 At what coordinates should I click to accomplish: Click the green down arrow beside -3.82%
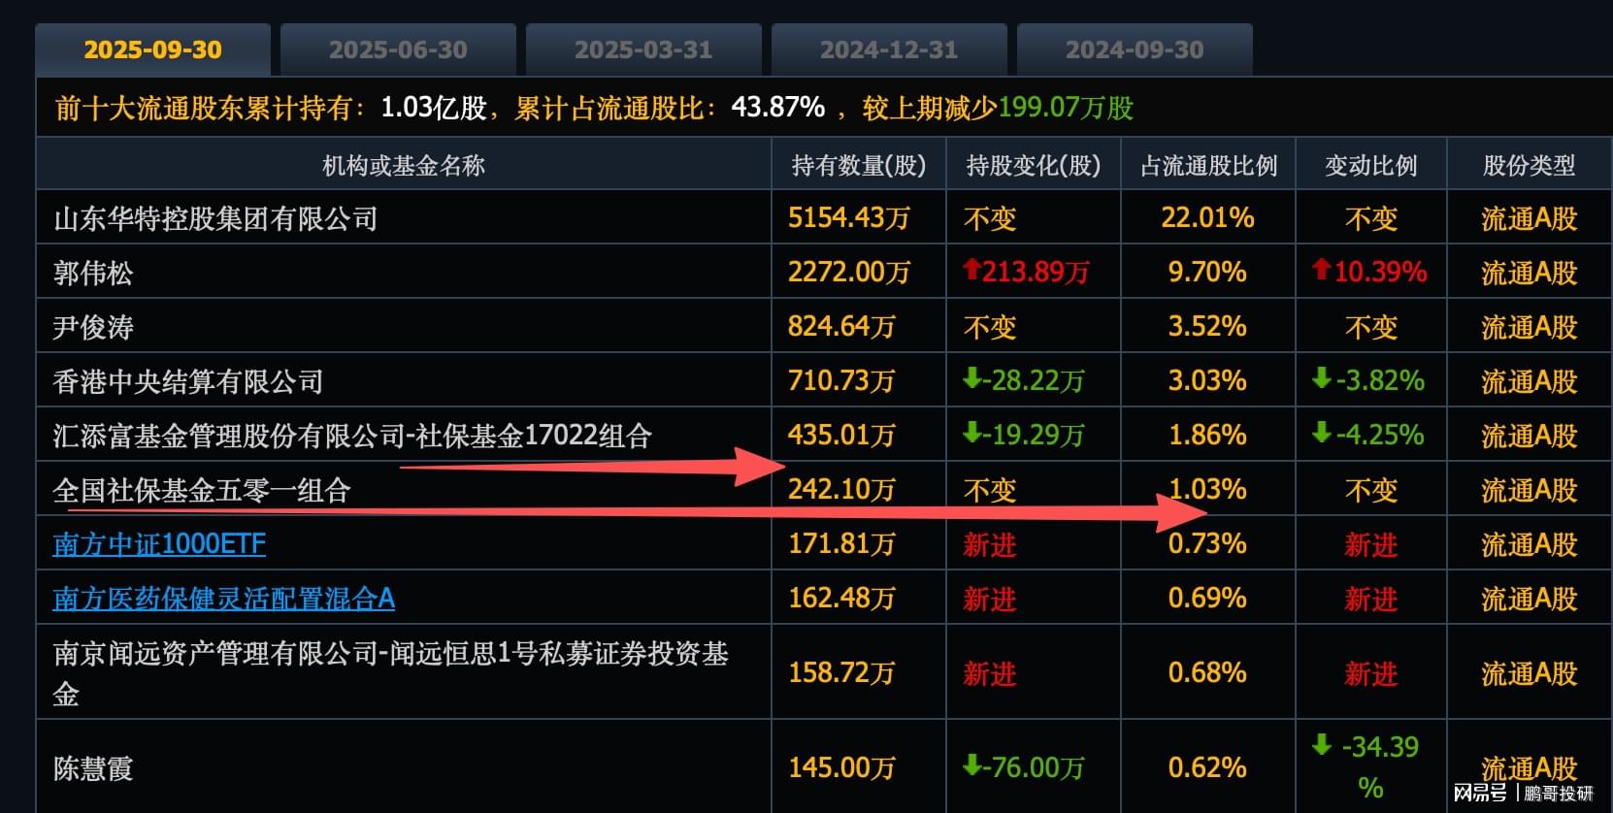tap(1321, 379)
